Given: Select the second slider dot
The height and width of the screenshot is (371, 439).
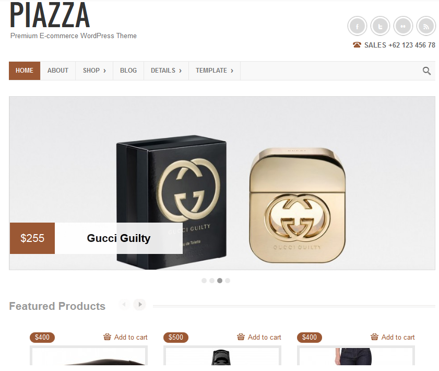Looking at the screenshot, I should pos(212,281).
